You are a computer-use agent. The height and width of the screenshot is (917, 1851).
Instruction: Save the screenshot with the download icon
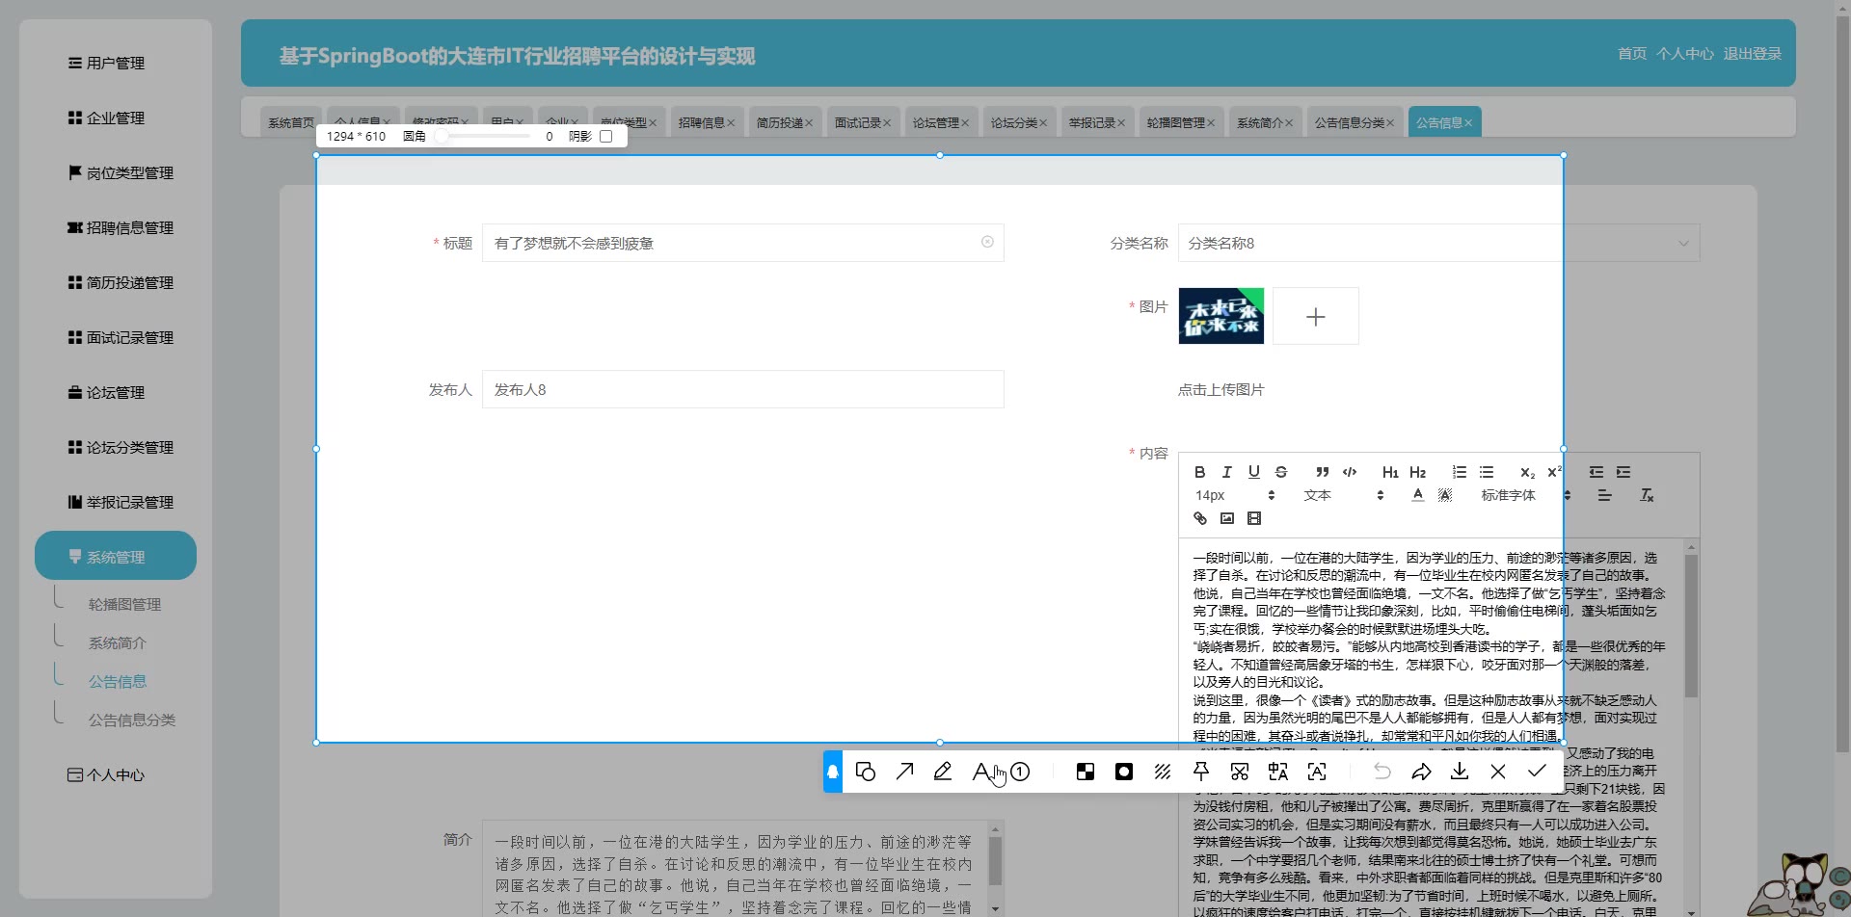tap(1460, 772)
